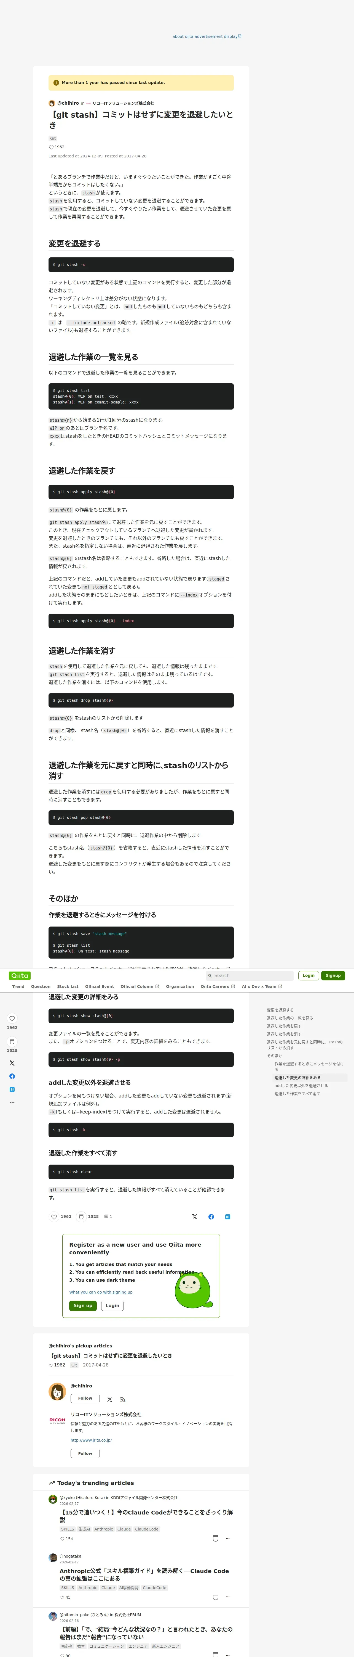Stock the article via the sidebar stock icon

tap(12, 1041)
